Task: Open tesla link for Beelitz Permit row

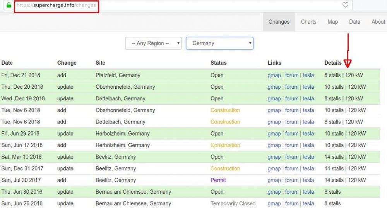Action: click(308, 180)
